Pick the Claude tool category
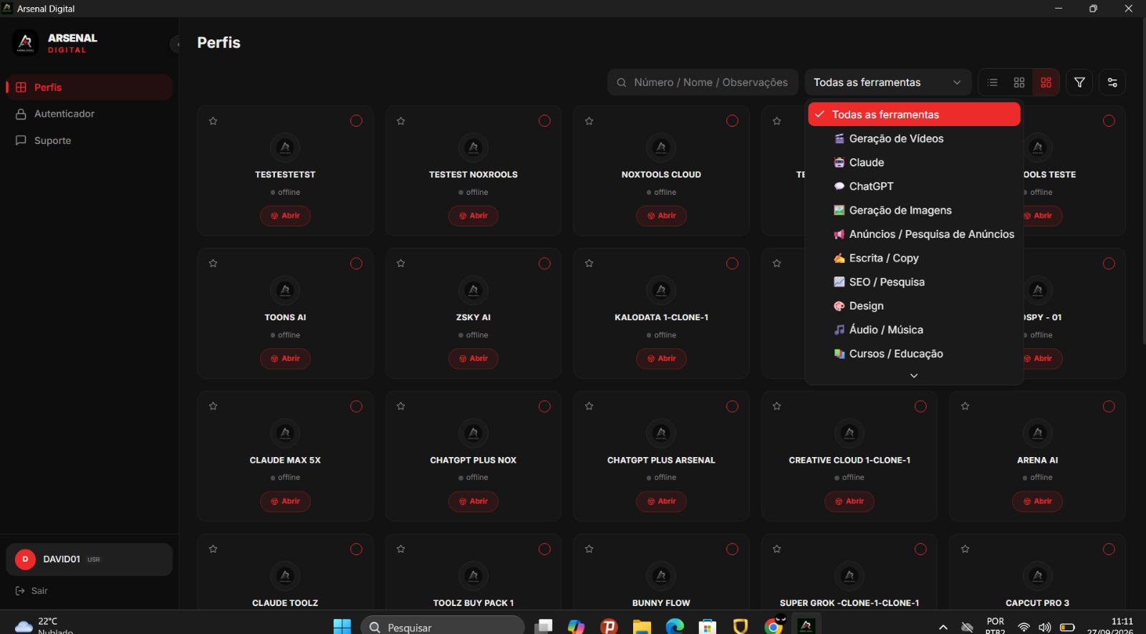This screenshot has width=1146, height=634. tap(914, 163)
